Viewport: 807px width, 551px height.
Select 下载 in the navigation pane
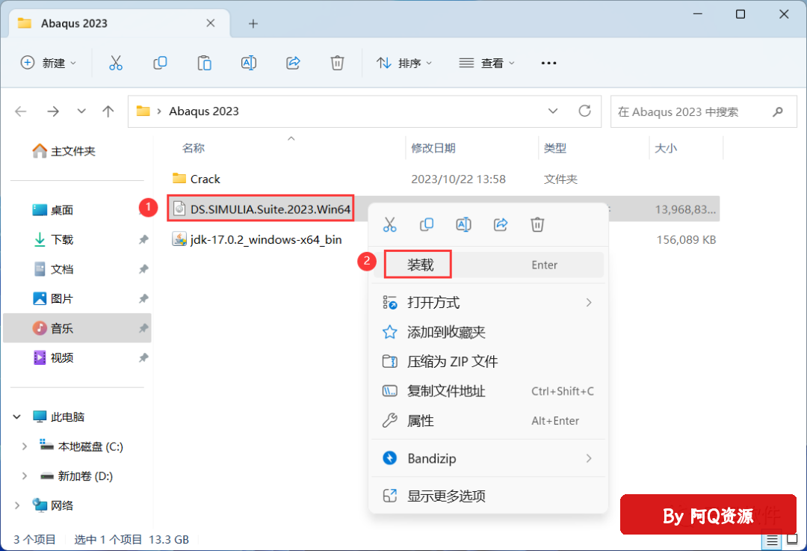coord(62,240)
